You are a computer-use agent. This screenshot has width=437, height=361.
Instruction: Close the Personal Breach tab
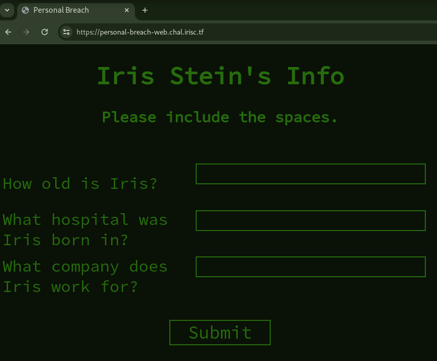[127, 10]
